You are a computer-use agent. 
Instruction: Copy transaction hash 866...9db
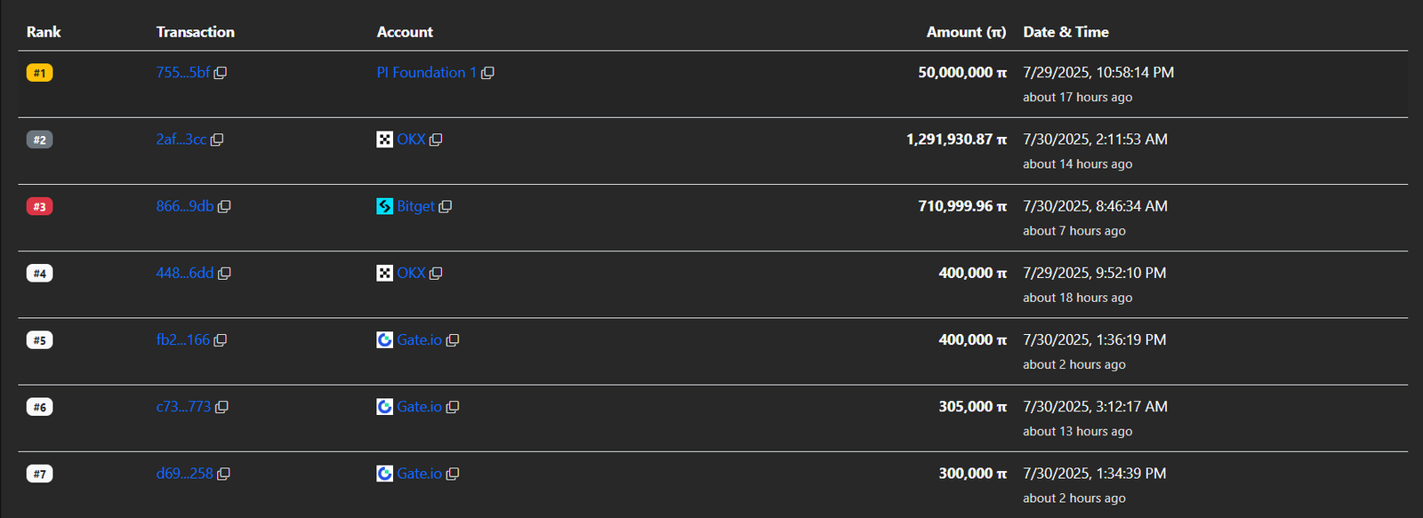[224, 206]
